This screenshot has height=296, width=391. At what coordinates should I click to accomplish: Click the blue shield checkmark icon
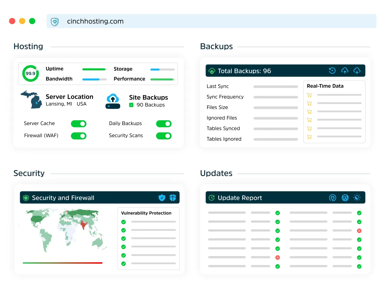162,198
